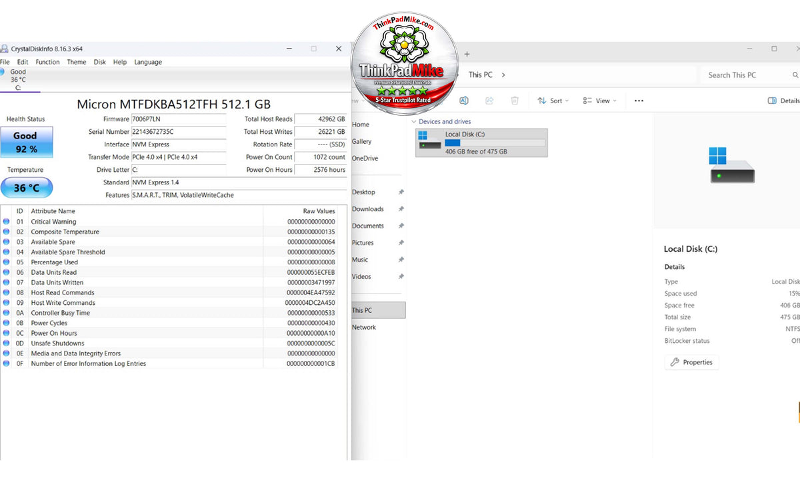Click the Firmware value field 7006P7LN
Viewport: 800px width, 502px height.
(179, 119)
